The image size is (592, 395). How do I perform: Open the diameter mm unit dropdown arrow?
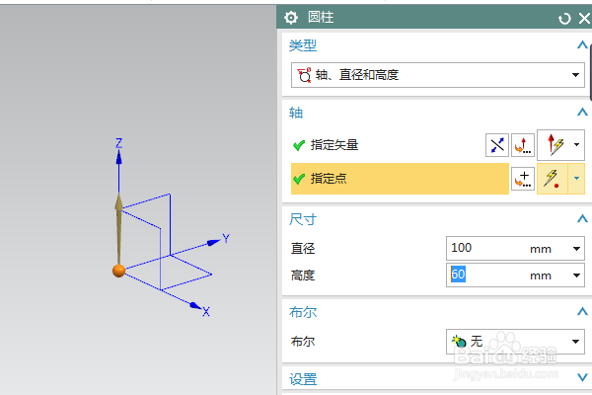(577, 248)
